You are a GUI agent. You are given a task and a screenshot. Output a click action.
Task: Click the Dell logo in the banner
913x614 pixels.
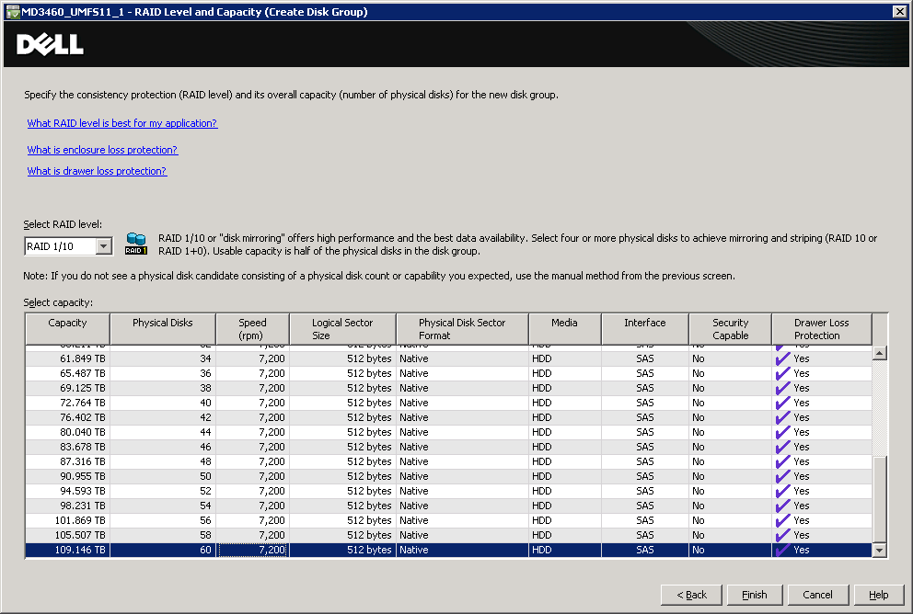(50, 44)
